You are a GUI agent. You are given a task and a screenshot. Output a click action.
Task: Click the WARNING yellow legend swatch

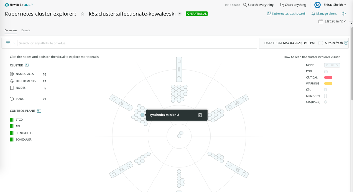(328, 83)
